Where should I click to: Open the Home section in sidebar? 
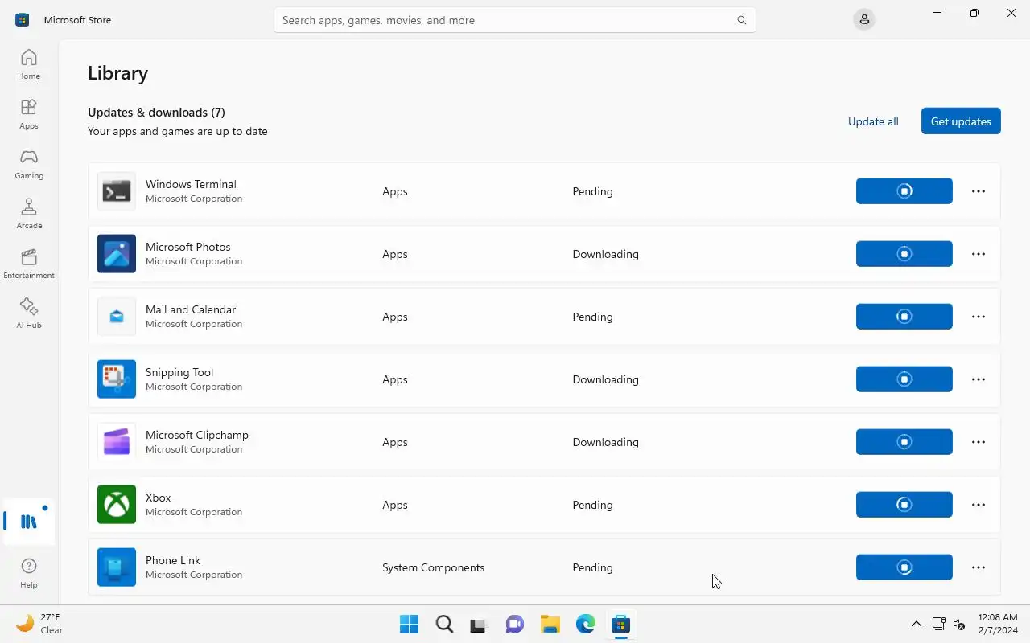(29, 64)
